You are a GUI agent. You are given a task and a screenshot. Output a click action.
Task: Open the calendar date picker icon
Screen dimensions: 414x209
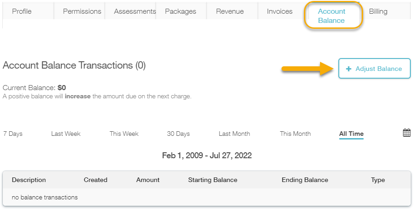[407, 133]
